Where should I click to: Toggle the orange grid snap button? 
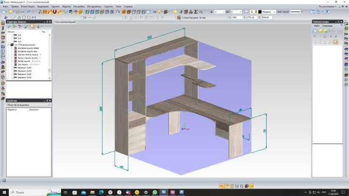click(x=45, y=12)
